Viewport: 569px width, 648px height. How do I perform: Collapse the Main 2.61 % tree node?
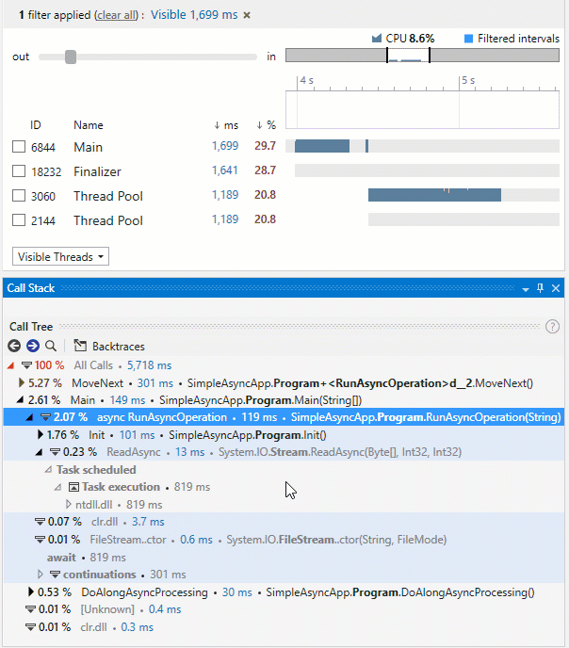(x=20, y=400)
